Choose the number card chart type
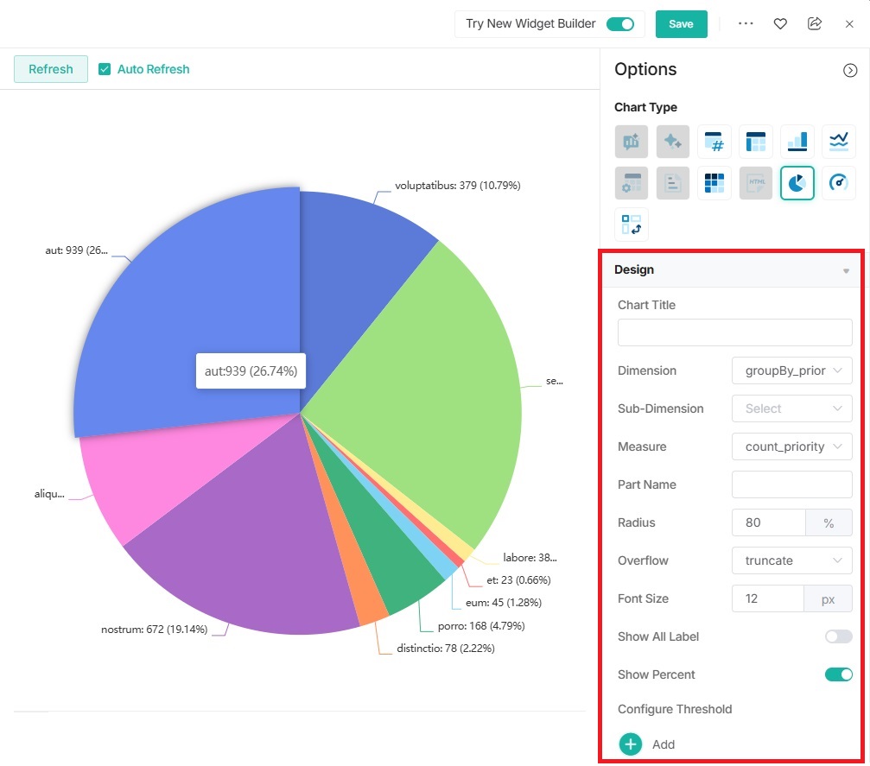Viewport: 870px width, 766px height. [x=714, y=142]
